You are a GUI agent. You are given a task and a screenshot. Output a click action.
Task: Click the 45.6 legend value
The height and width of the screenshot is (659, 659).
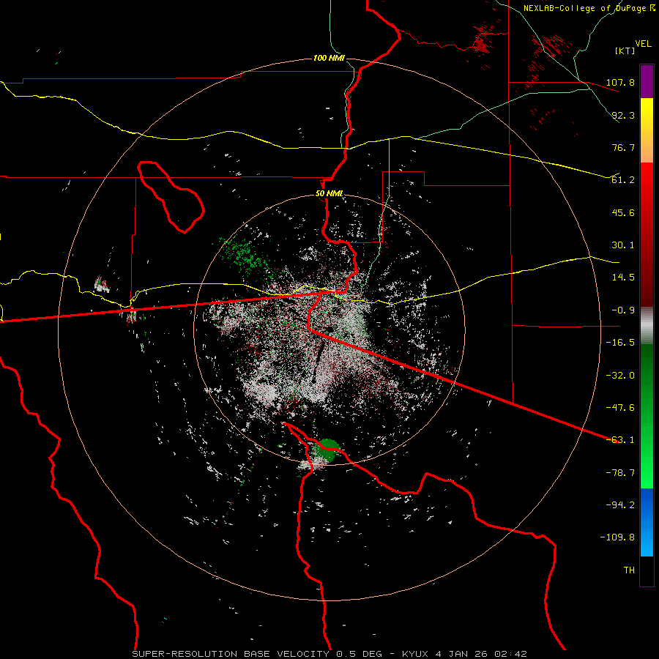coord(623,212)
